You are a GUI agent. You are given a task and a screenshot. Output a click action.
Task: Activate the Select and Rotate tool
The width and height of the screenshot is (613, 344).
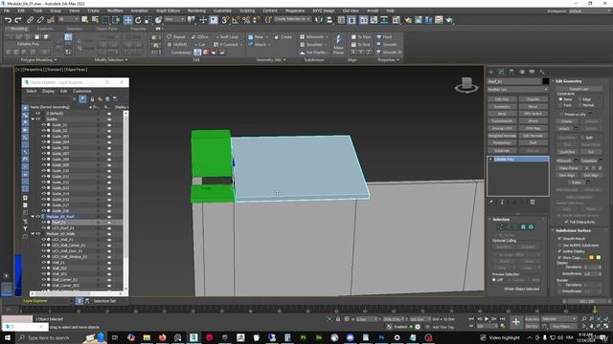point(138,19)
